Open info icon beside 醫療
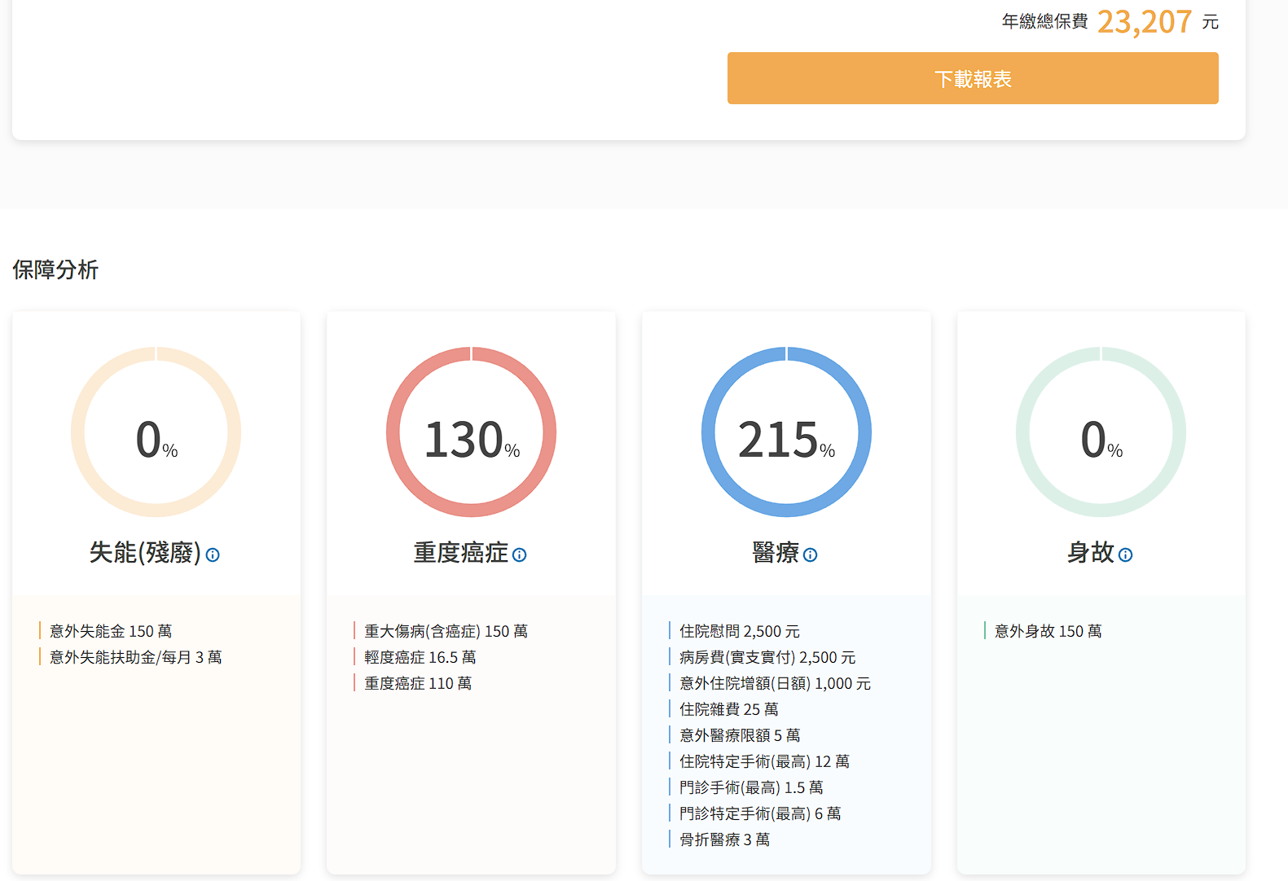The width and height of the screenshot is (1288, 881). click(810, 555)
